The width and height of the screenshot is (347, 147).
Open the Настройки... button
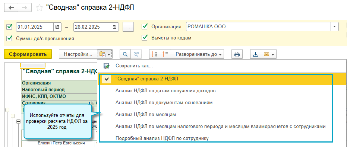[x=78, y=54]
